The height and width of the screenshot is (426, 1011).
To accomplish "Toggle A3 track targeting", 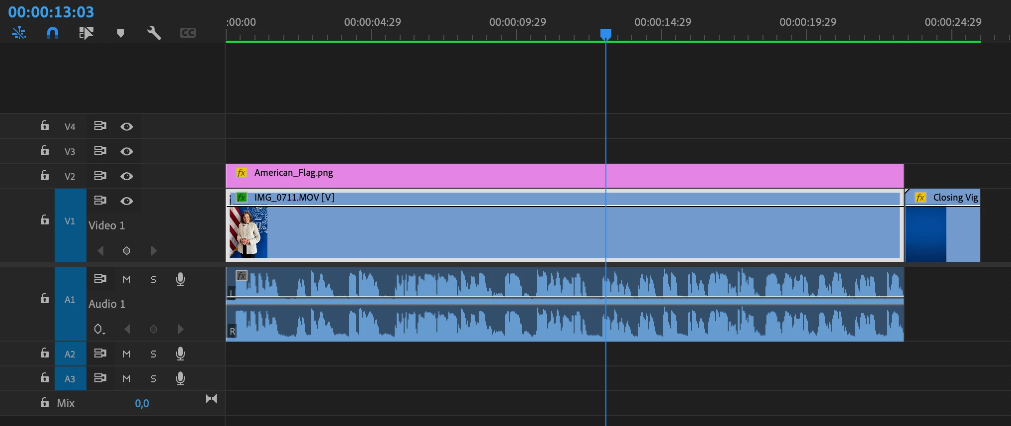I will point(70,379).
